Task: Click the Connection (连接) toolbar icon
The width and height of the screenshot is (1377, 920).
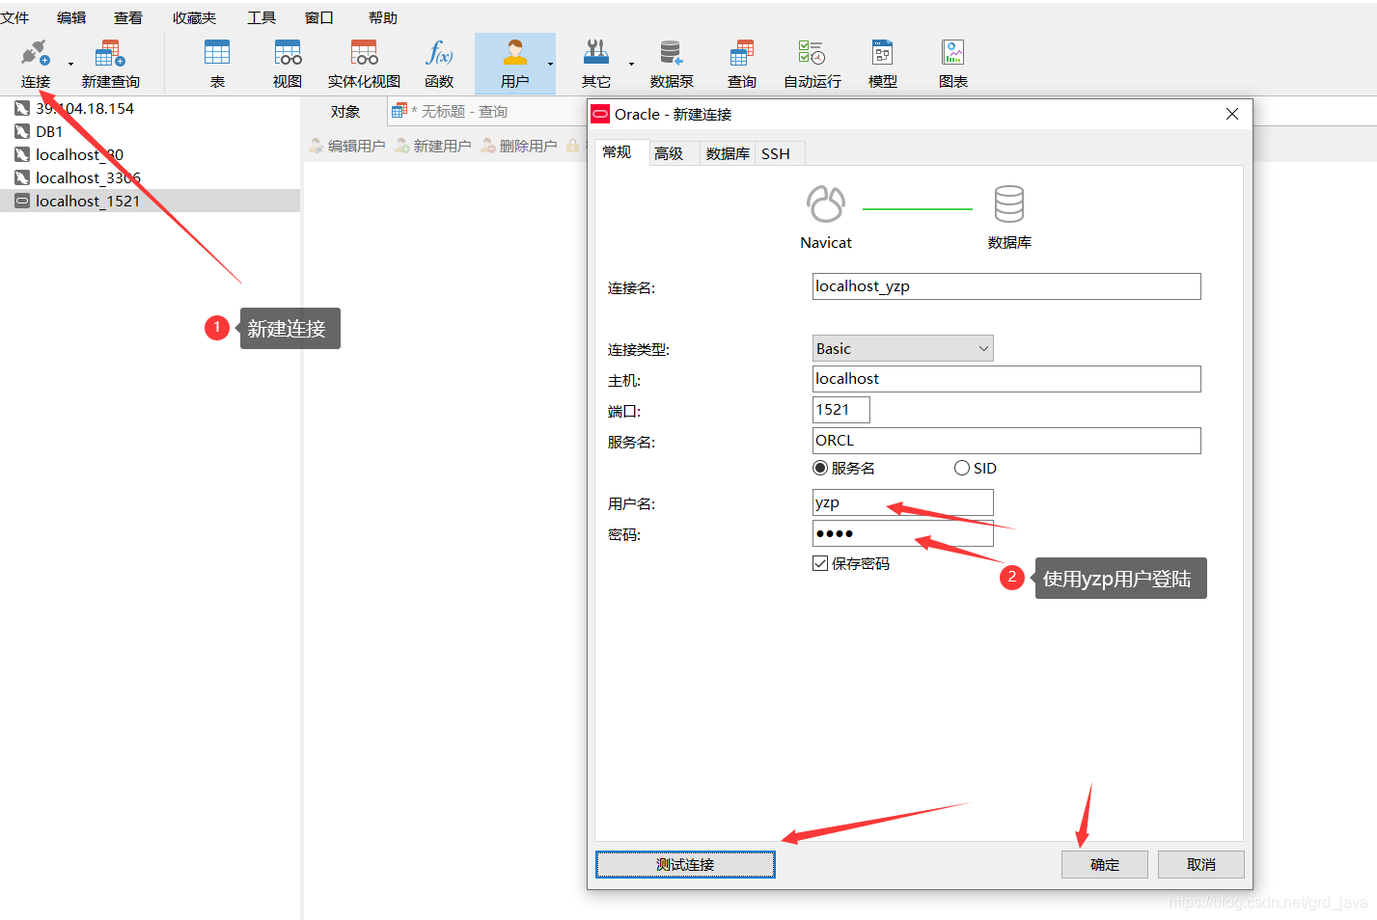Action: [x=35, y=64]
